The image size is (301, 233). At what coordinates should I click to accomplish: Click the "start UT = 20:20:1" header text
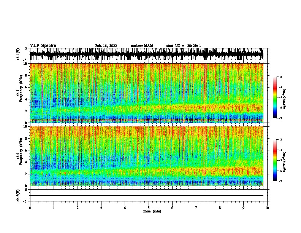click(184, 46)
